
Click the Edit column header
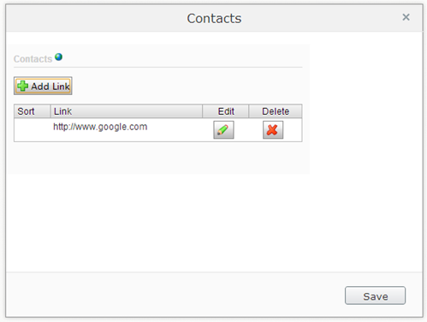pyautogui.click(x=226, y=111)
